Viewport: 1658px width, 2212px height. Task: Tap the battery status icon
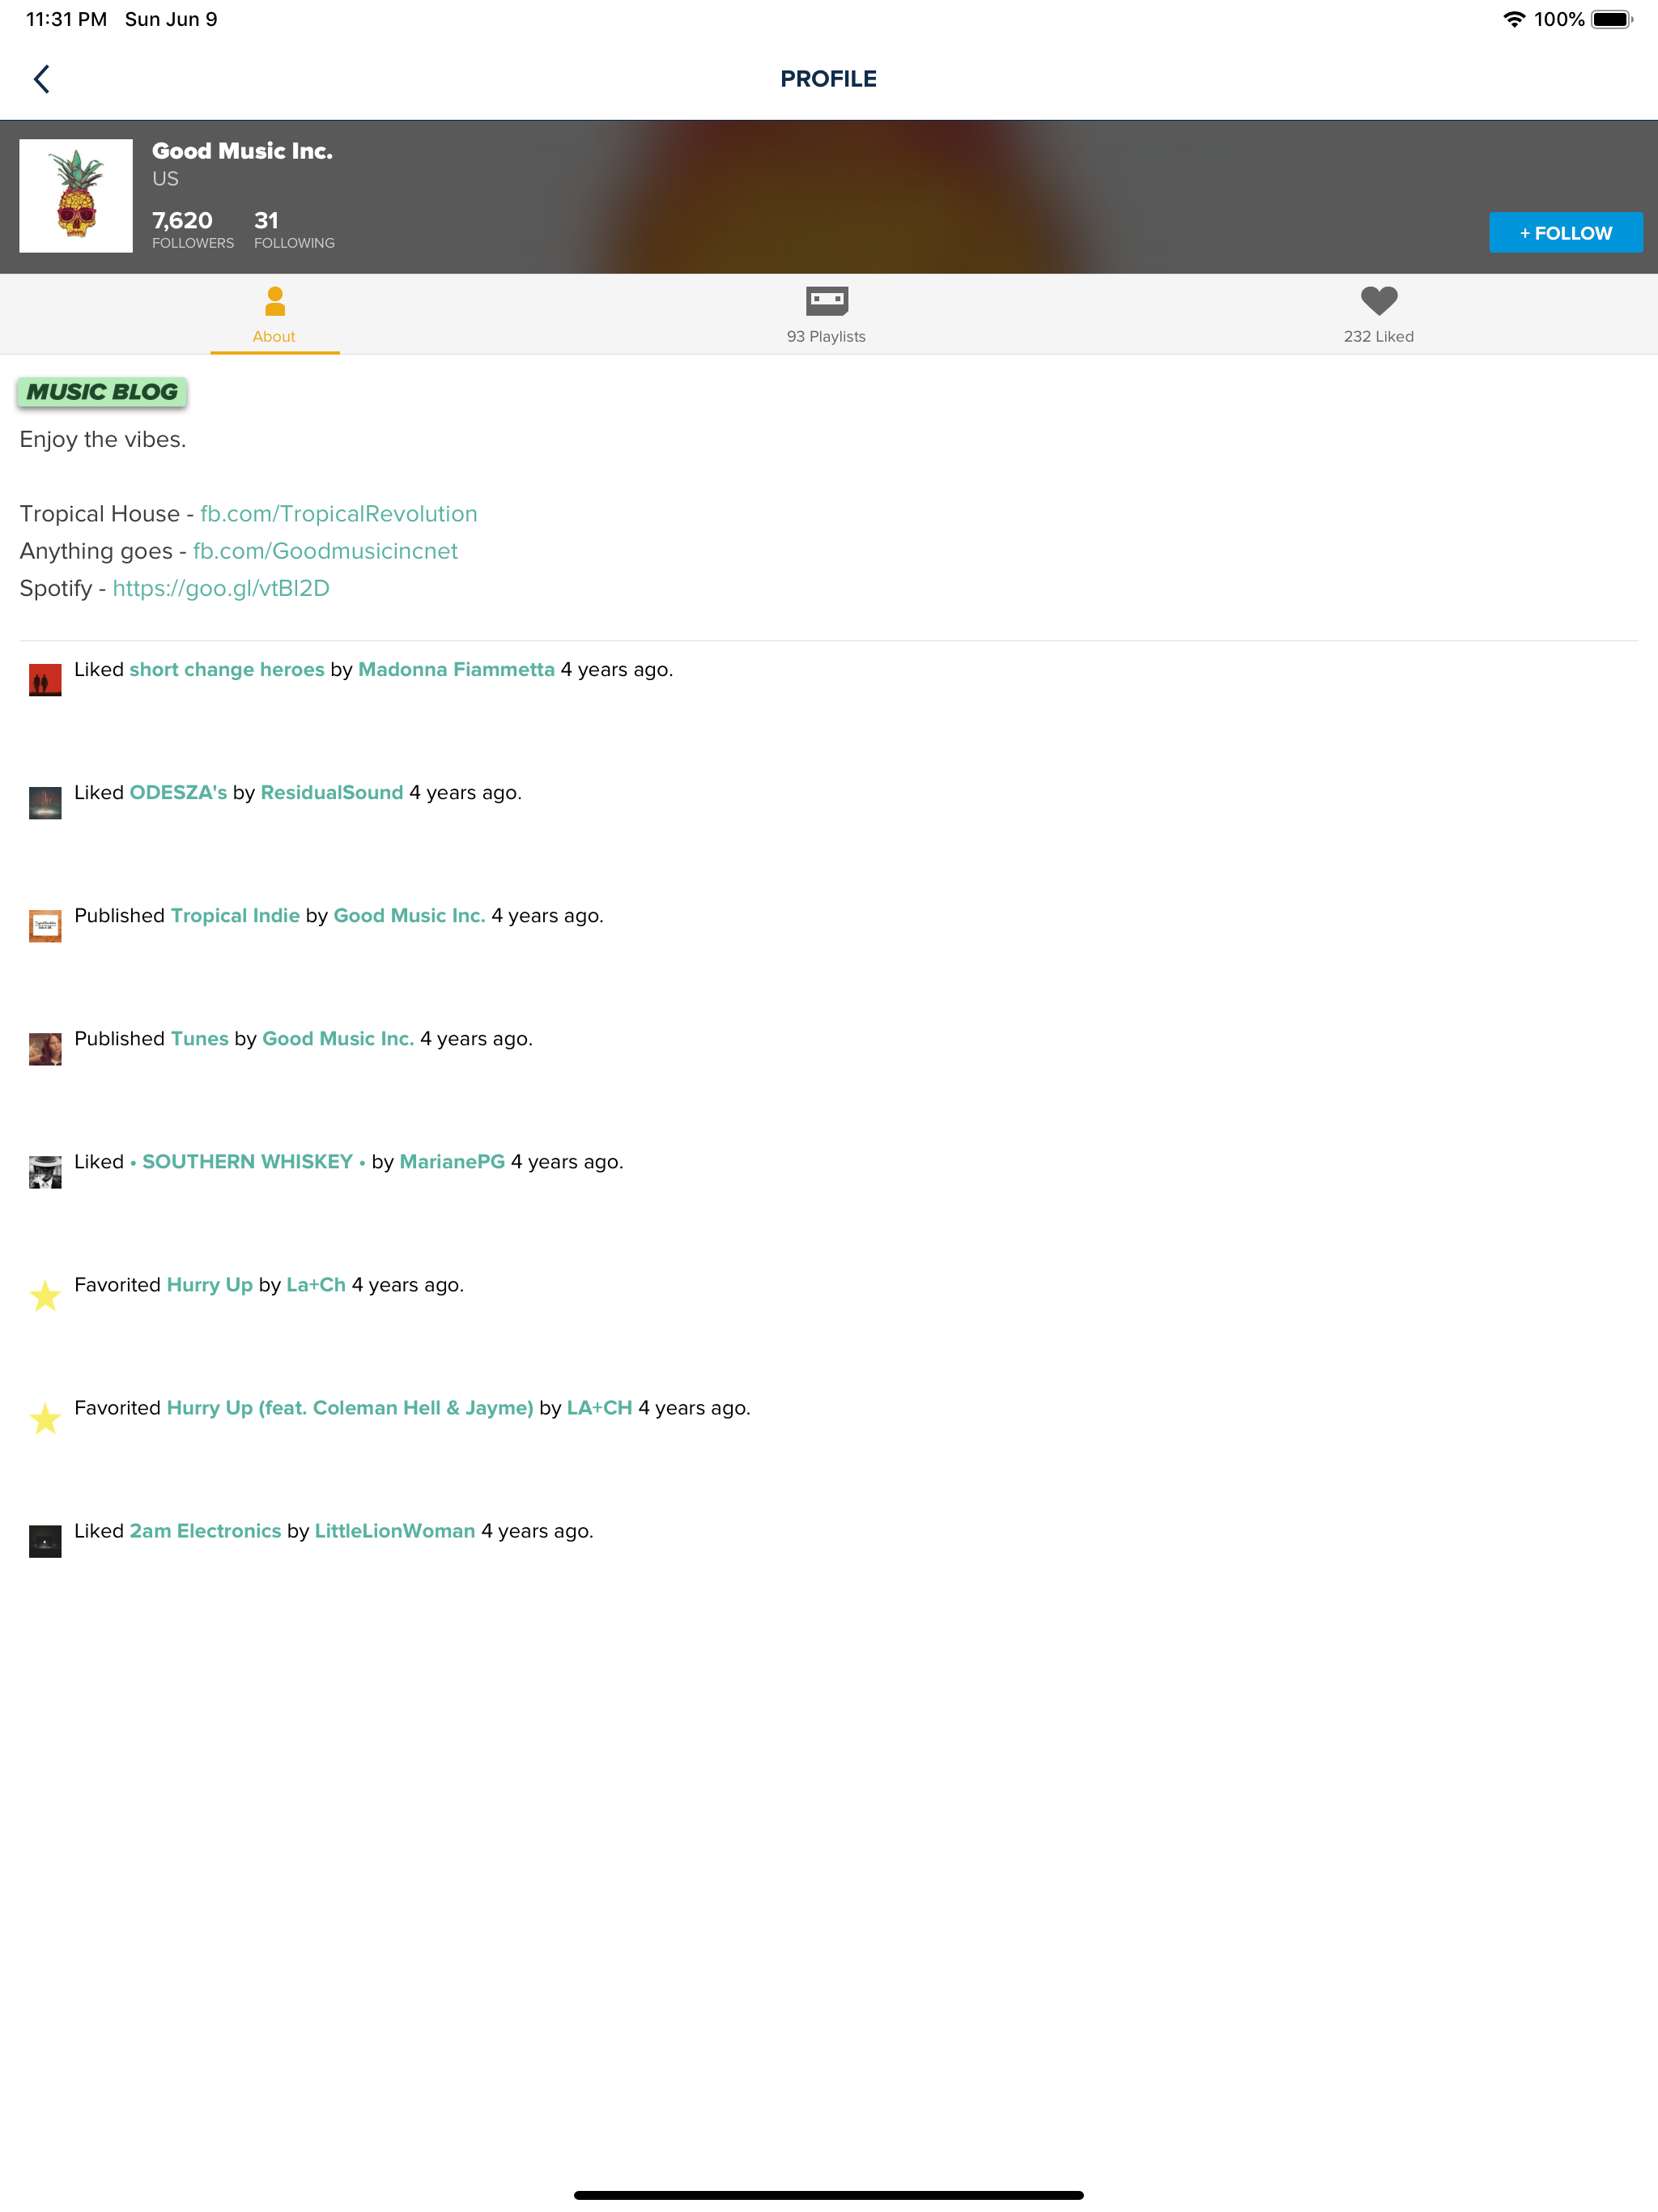pyautogui.click(x=1612, y=19)
